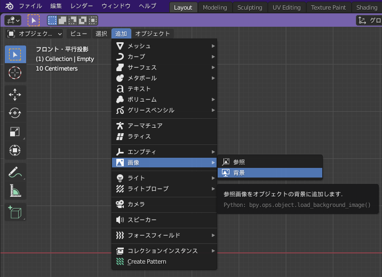382x277 pixels.
Task: Expand the サーフェス submenu
Action: pos(164,67)
